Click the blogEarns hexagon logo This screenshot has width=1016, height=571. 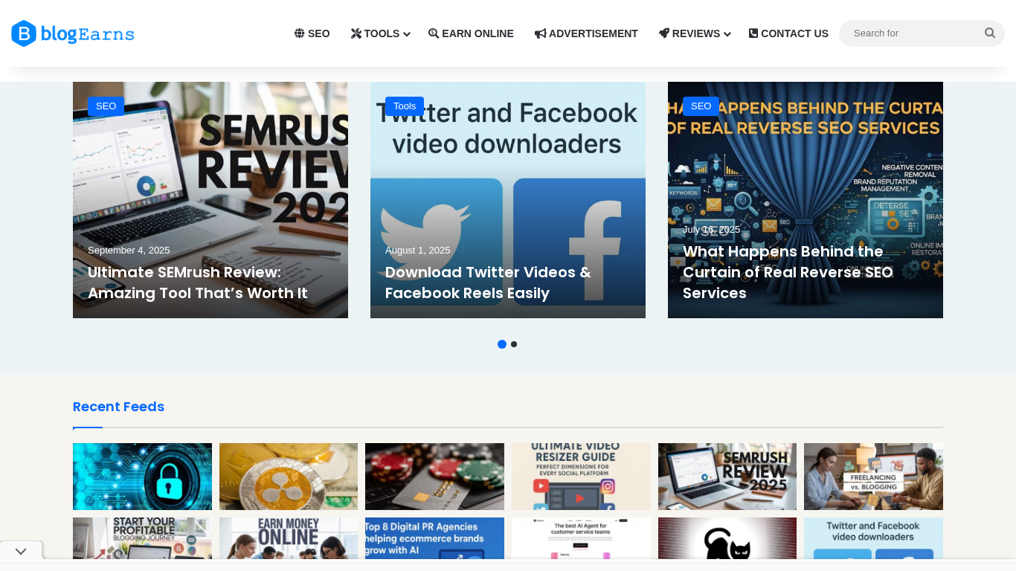pyautogui.click(x=24, y=33)
